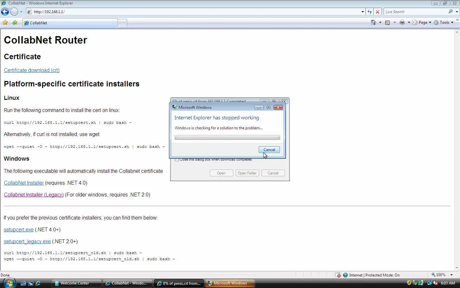This screenshot has height=288, width=460.
Task: Expand the command bar overflow chevron
Action: click(457, 20)
